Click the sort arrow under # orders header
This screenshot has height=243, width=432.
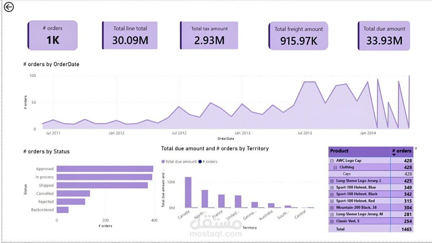pyautogui.click(x=394, y=155)
